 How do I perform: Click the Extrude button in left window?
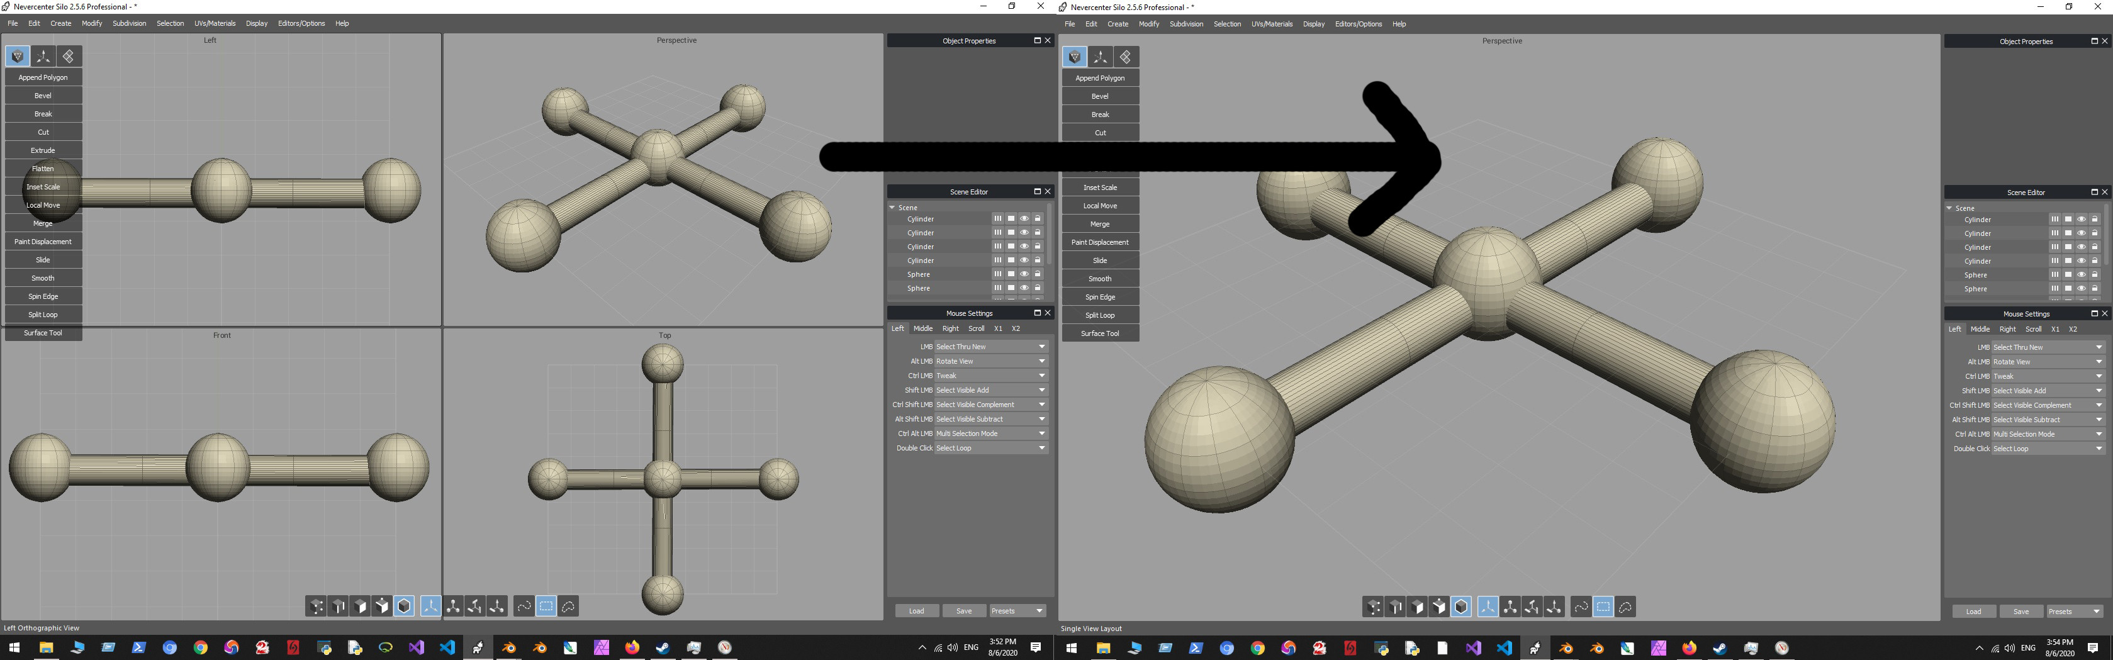pyautogui.click(x=43, y=150)
